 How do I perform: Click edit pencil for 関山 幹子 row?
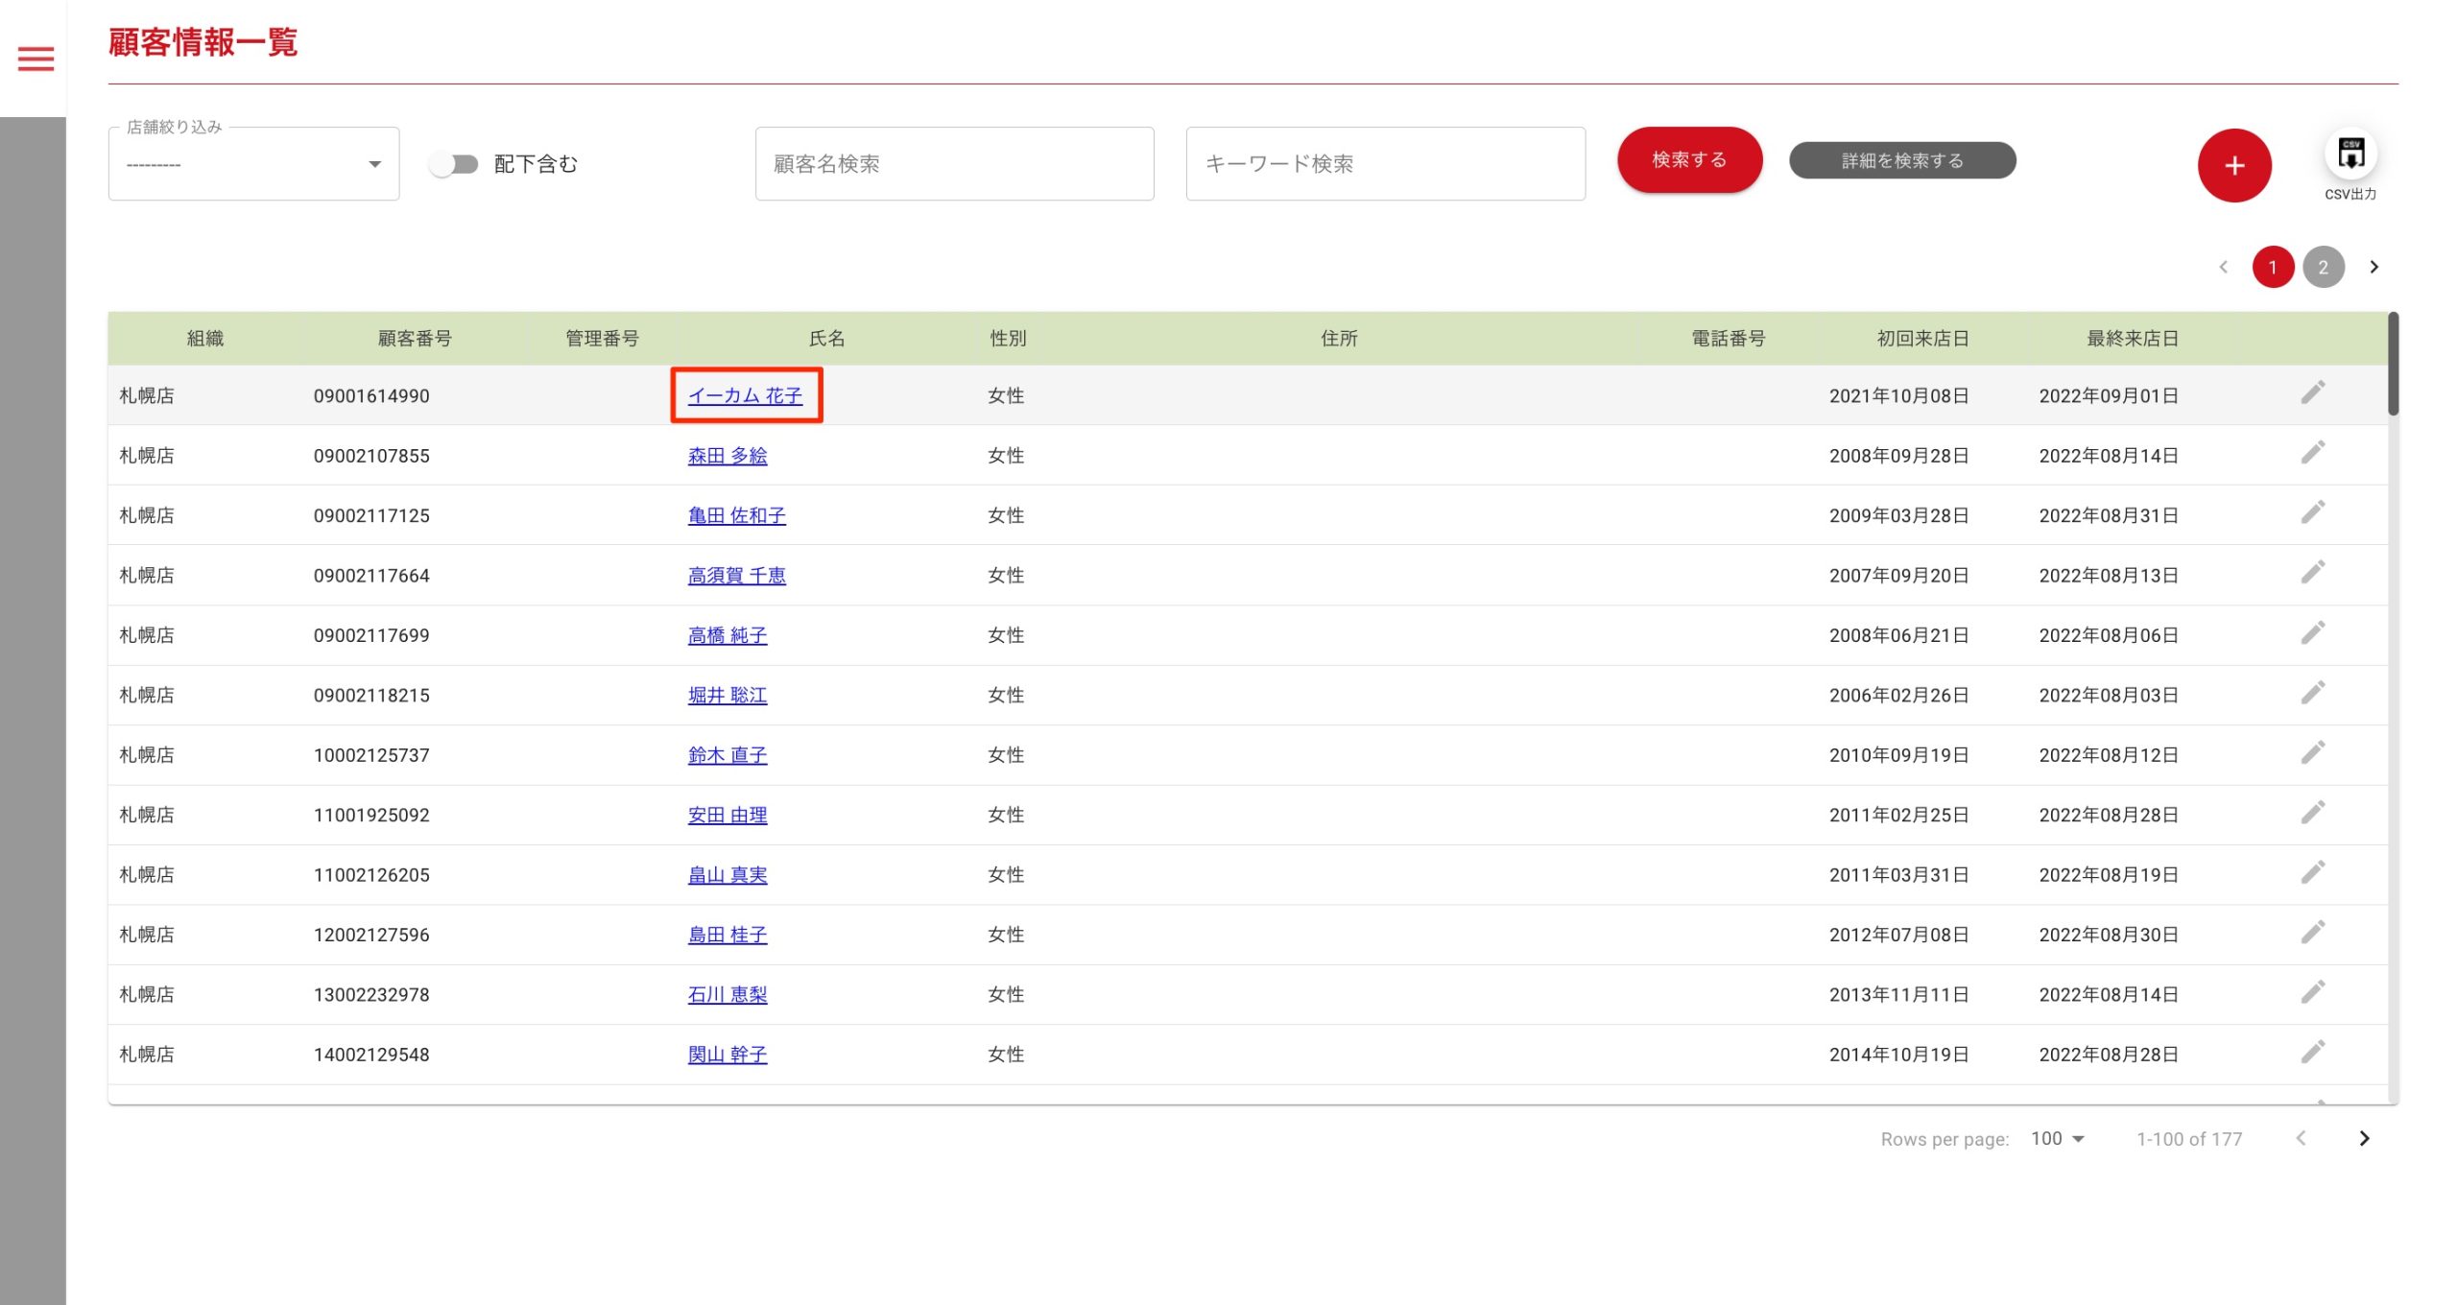click(2312, 1052)
